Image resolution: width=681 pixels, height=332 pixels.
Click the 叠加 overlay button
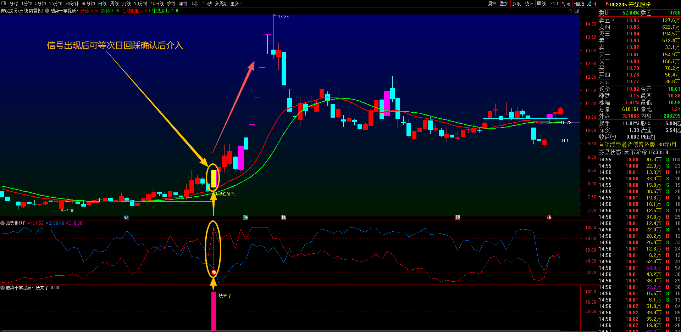504,4
